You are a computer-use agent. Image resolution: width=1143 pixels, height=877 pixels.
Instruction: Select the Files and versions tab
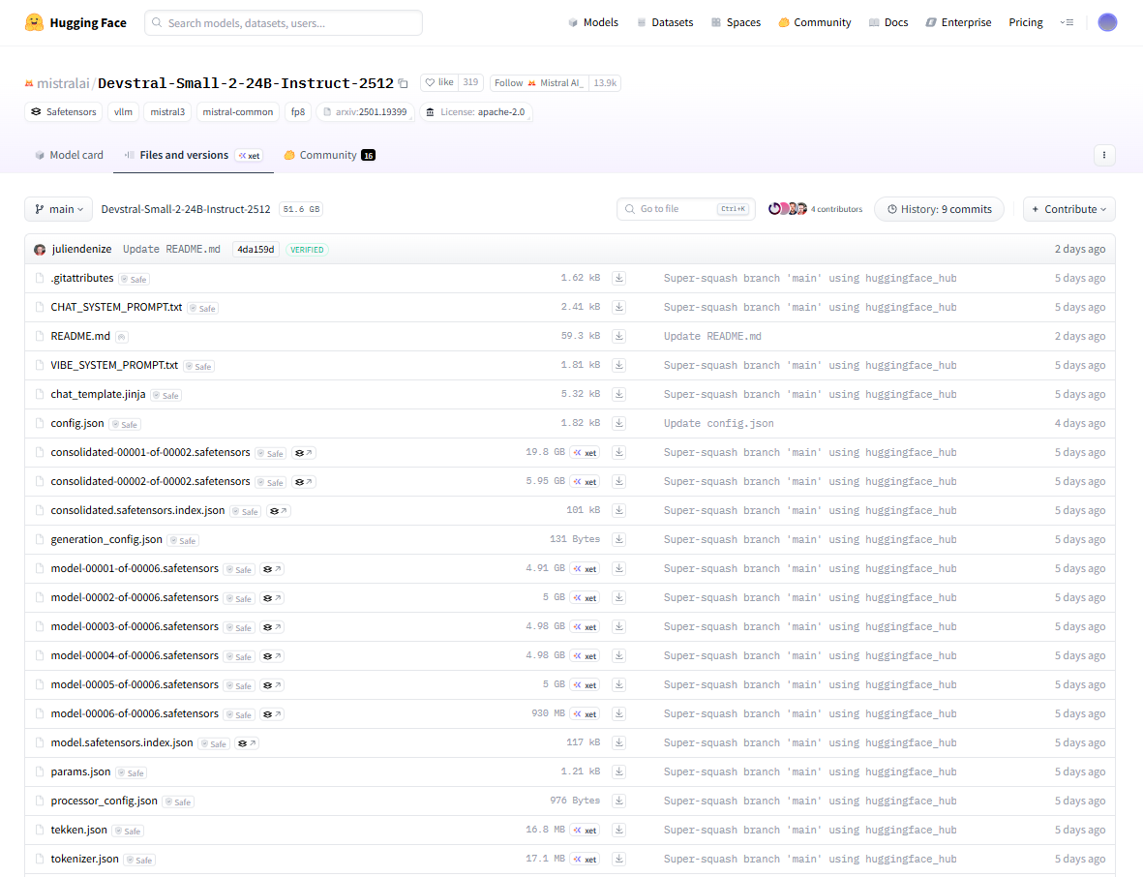click(194, 155)
